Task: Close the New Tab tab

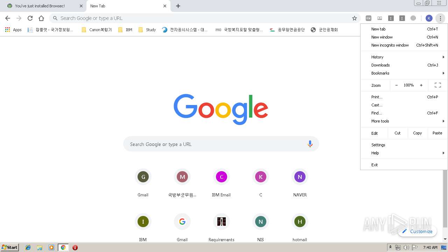Action: (x=165, y=6)
